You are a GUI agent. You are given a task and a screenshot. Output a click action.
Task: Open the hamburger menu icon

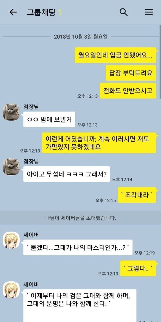pos(149,12)
